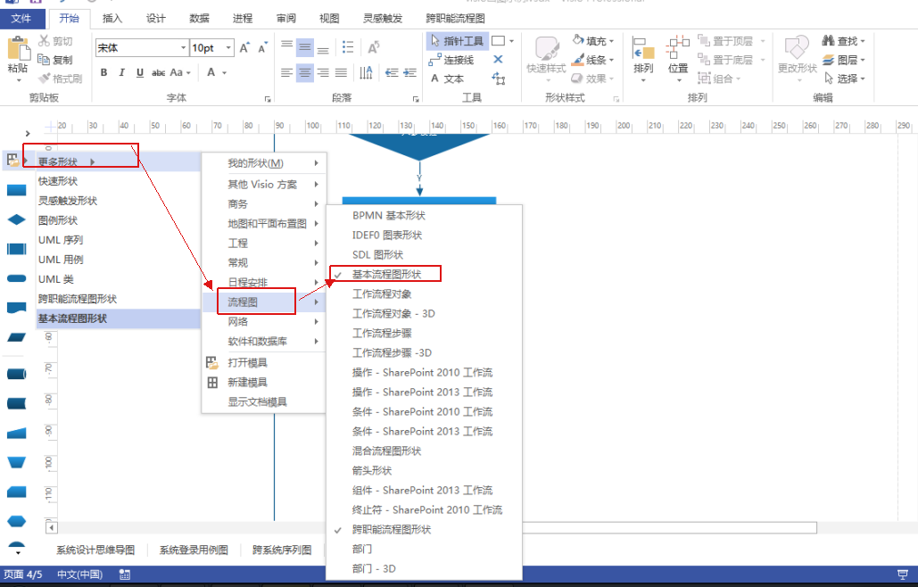Toggle middle vertical alignment in paragraph group

(x=305, y=46)
